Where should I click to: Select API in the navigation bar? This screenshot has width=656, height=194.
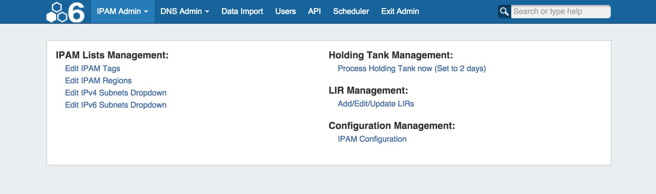click(314, 11)
